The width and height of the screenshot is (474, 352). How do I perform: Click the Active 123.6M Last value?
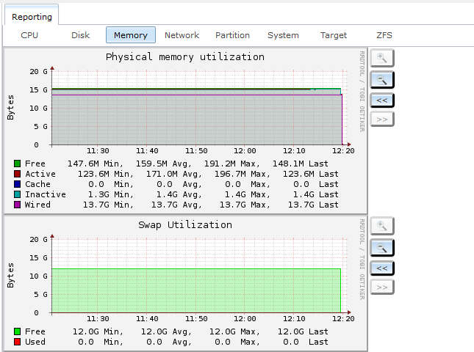[x=310, y=174]
